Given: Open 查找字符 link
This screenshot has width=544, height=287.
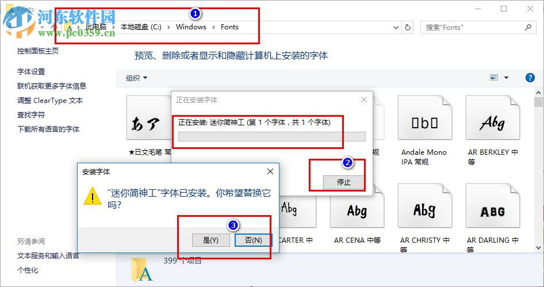Looking at the screenshot, I should coord(31,115).
